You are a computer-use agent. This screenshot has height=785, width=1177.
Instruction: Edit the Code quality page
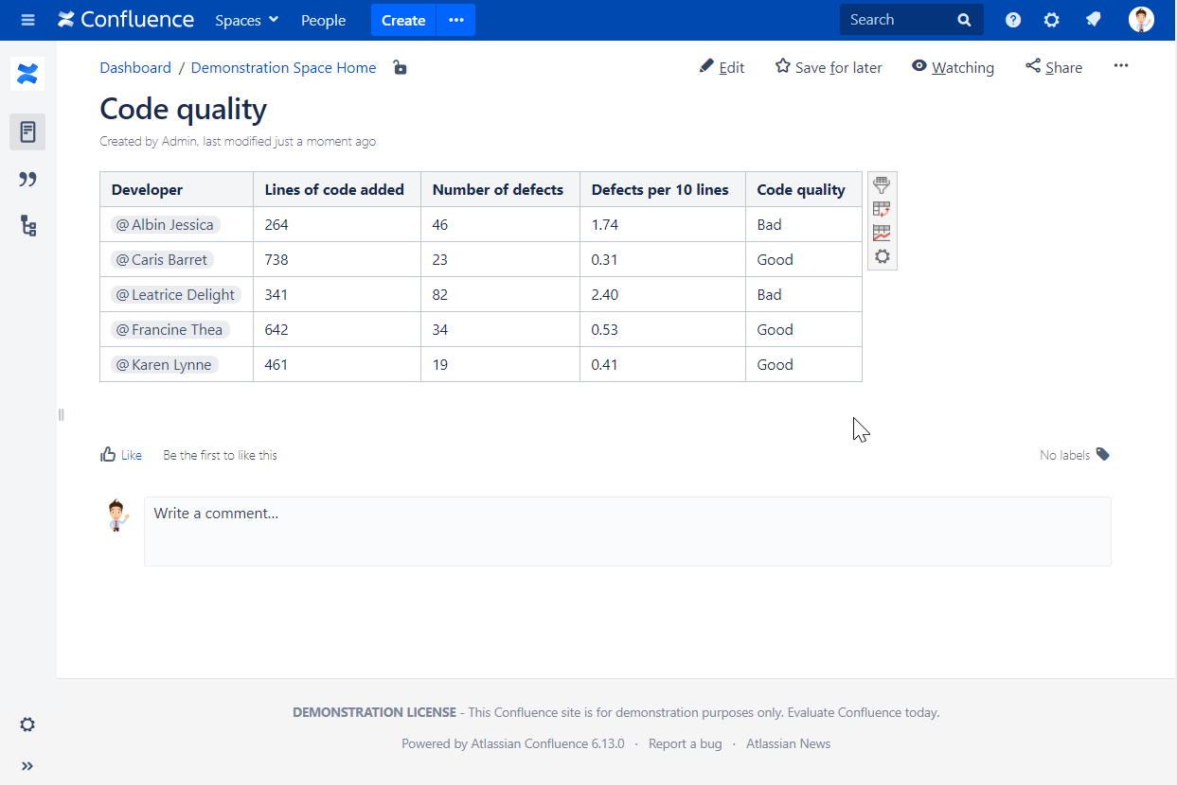click(x=722, y=66)
